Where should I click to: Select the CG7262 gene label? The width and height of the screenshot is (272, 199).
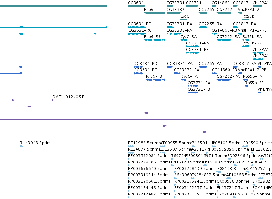coord(224,9)
